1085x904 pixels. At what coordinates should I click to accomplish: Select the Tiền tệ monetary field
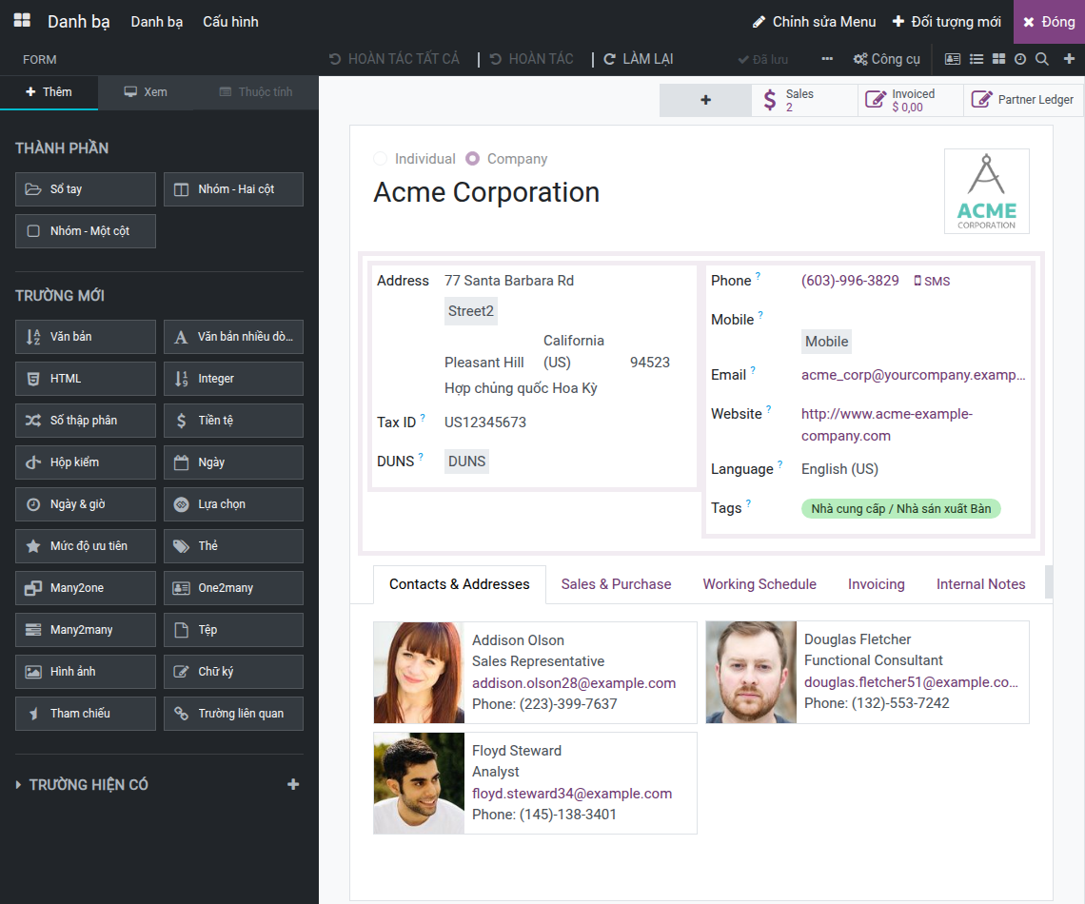(233, 421)
